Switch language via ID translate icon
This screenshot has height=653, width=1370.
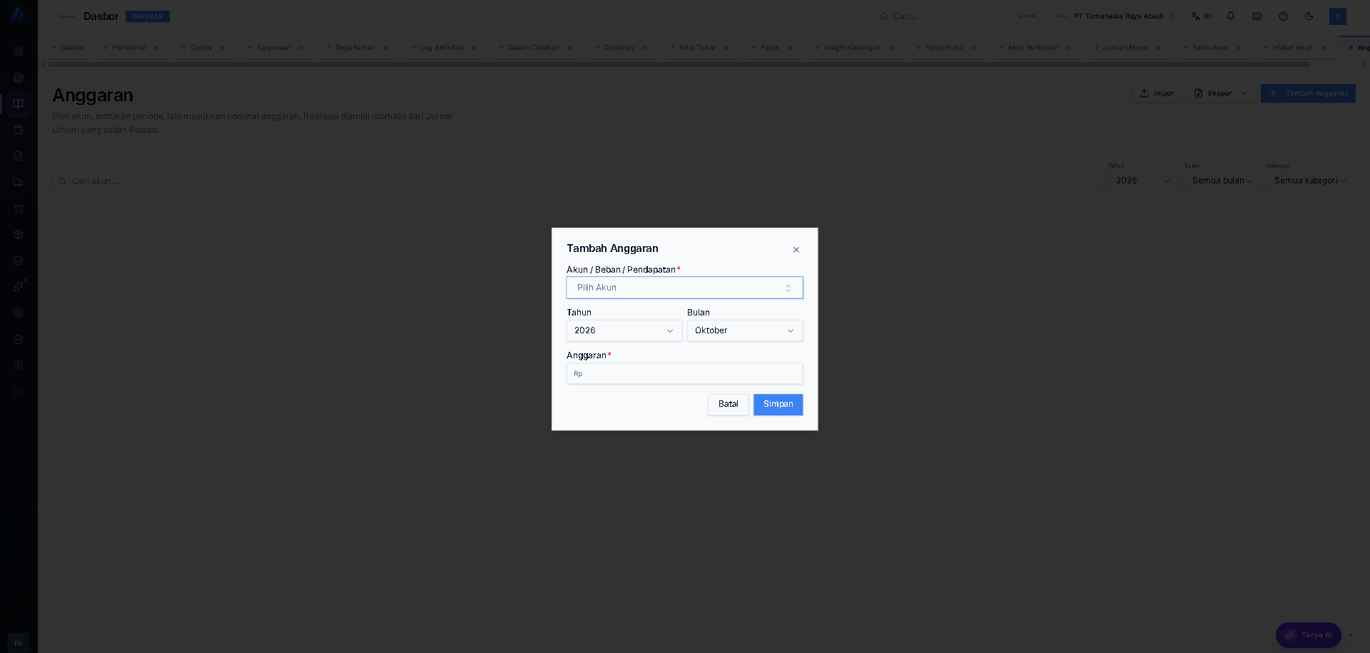pyautogui.click(x=1201, y=16)
